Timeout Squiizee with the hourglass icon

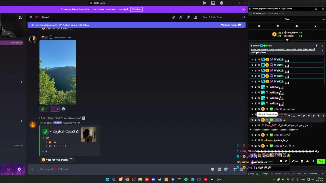pyautogui.click(x=256, y=140)
